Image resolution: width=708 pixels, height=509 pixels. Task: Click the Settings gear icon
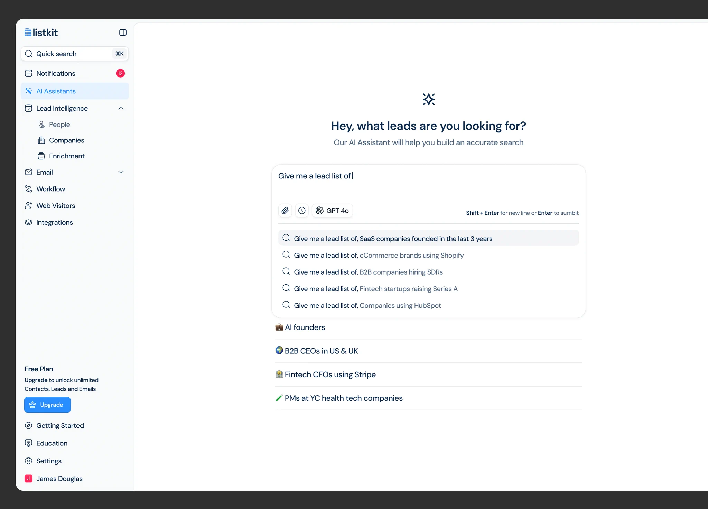click(x=29, y=461)
